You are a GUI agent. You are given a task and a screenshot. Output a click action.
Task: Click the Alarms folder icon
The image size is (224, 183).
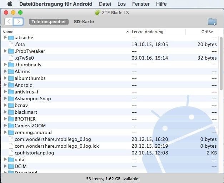(11, 71)
